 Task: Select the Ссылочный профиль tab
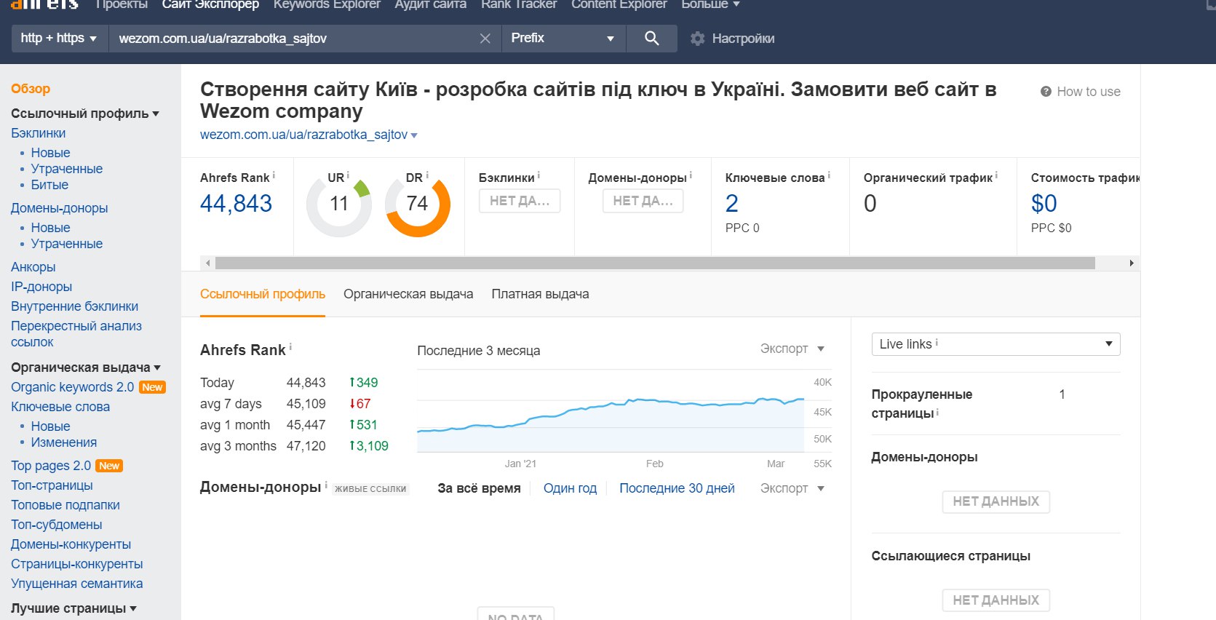pyautogui.click(x=263, y=294)
